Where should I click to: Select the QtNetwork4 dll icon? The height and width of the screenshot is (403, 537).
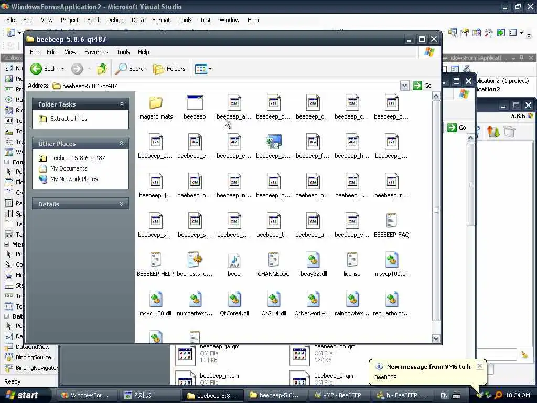click(313, 299)
